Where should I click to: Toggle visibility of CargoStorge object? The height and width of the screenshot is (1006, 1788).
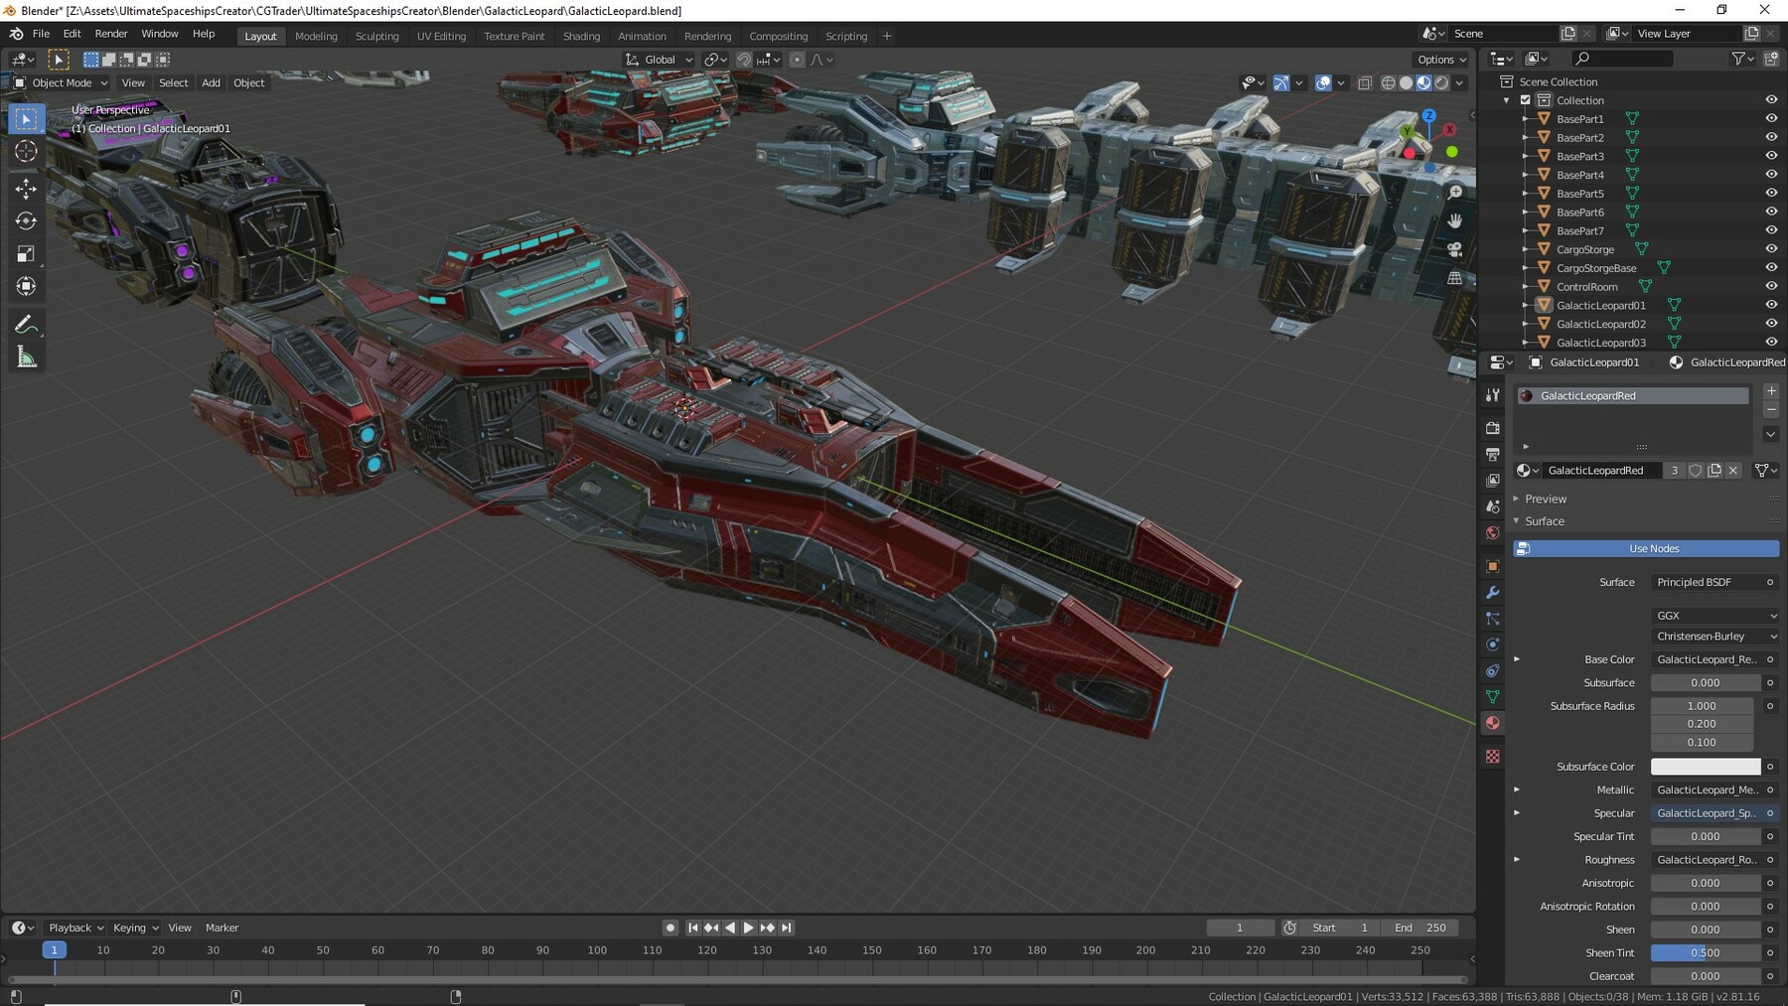pyautogui.click(x=1771, y=249)
